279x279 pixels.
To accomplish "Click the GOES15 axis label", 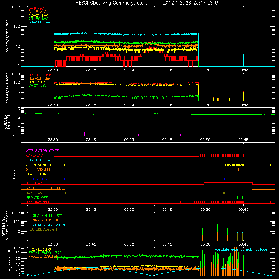I will pyautogui.click(x=7, y=122).
